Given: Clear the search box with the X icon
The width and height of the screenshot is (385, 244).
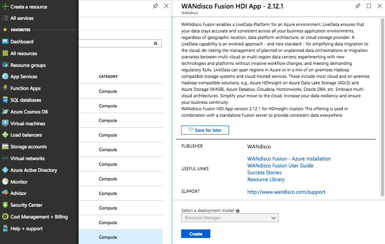Looking at the screenshot, I should (x=156, y=43).
